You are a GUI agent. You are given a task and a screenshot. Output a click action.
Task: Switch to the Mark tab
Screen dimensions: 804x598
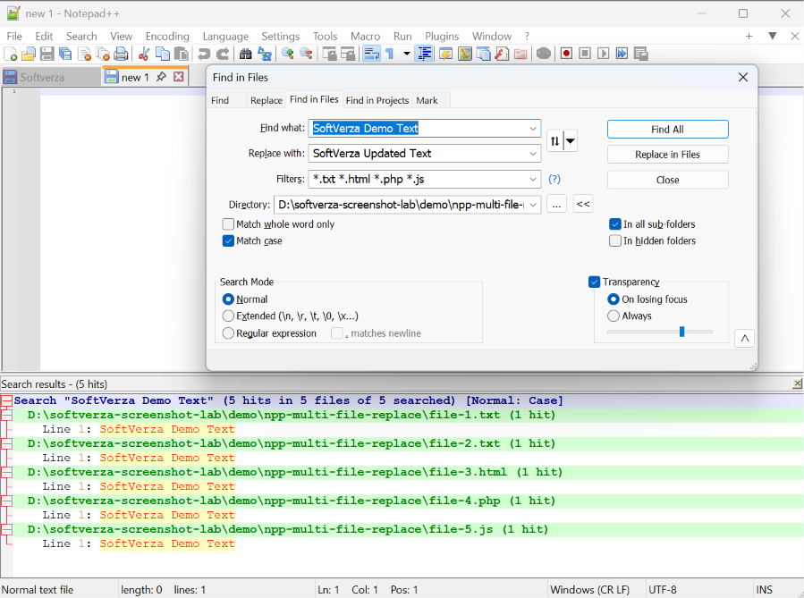pos(427,100)
